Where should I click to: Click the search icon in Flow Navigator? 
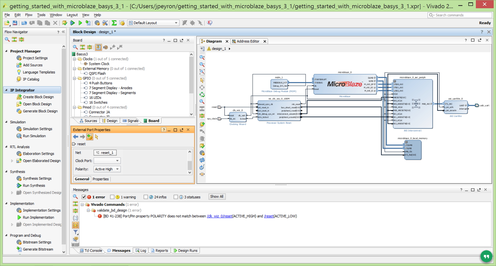pos(7,39)
